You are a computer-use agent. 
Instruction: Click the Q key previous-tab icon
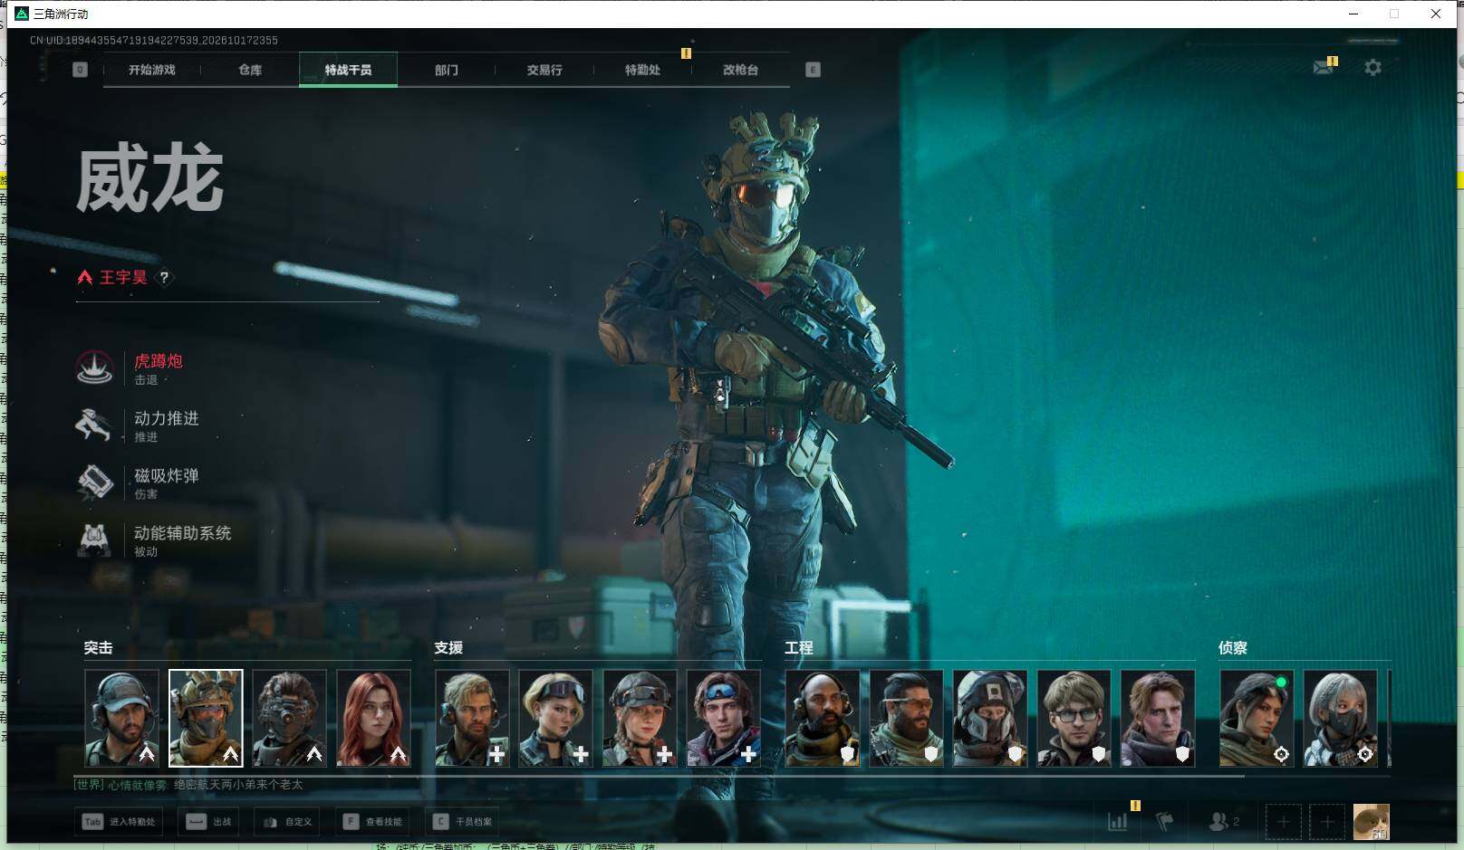80,70
